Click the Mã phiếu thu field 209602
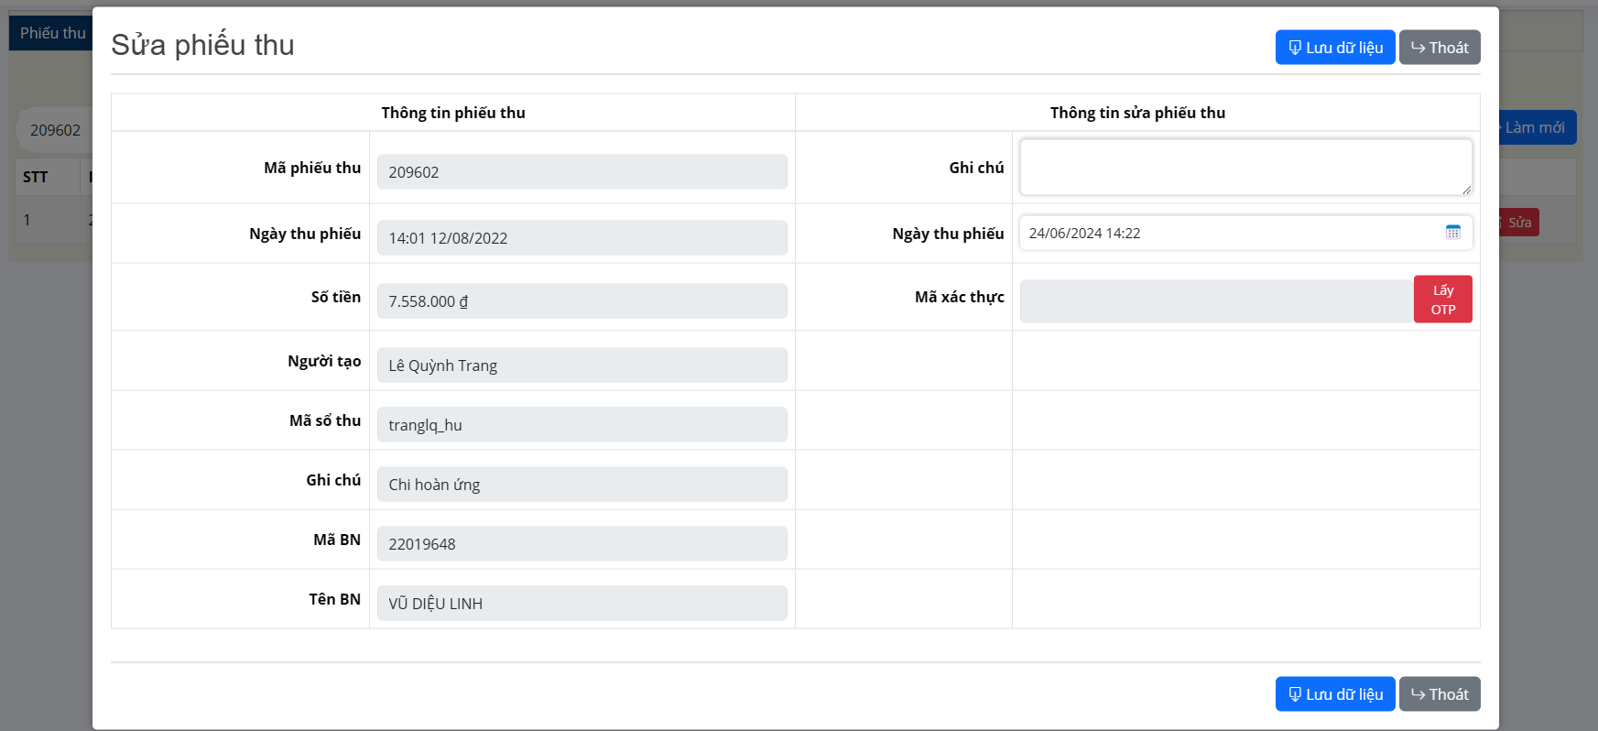1598x731 pixels. tap(582, 172)
